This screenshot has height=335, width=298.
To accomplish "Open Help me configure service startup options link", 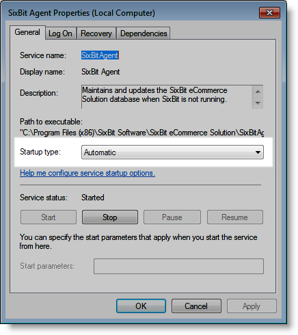I will [87, 173].
